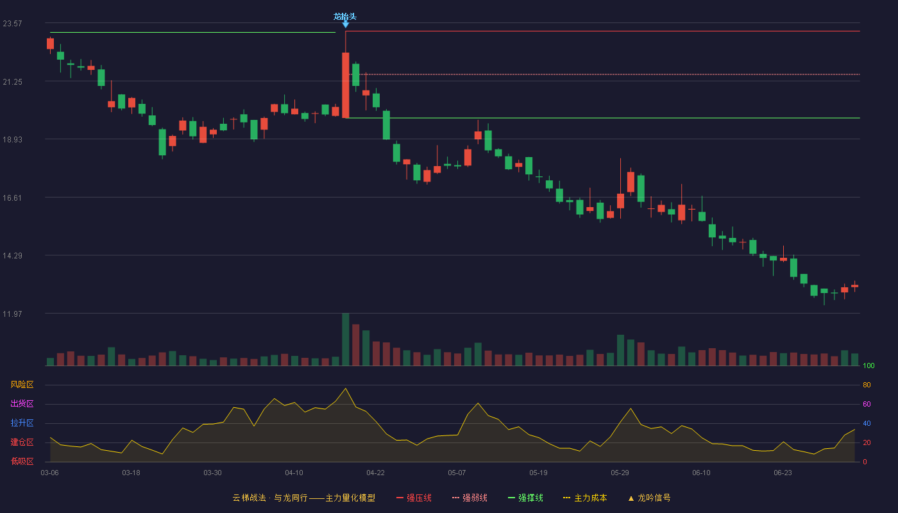This screenshot has width=898, height=513.
Task: Click the 18.93 price axis label
Action: tap(12, 140)
